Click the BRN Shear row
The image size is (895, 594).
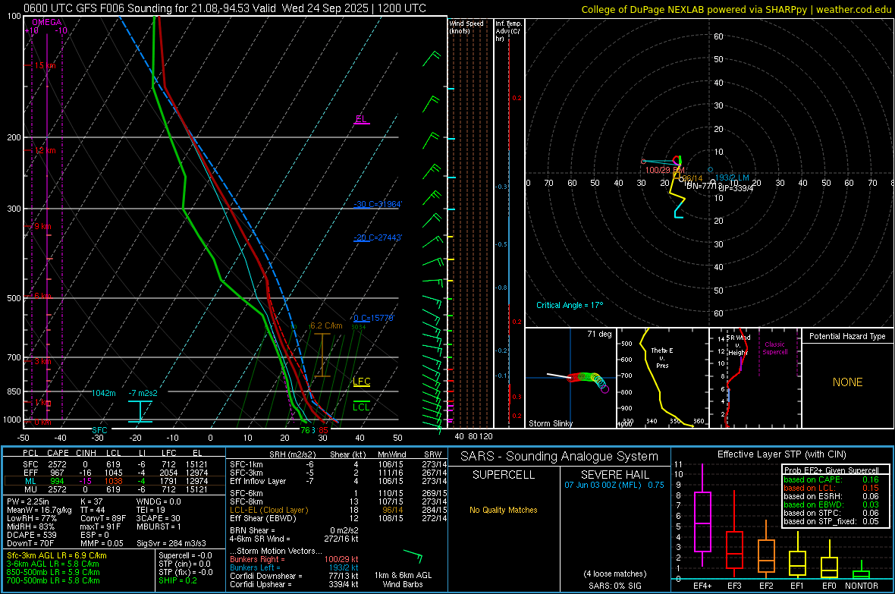[294, 530]
